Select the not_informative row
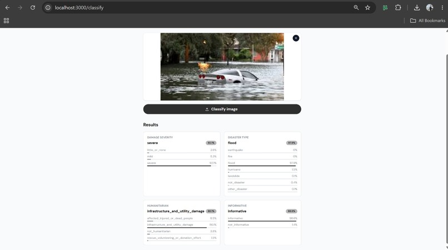The height and width of the screenshot is (250, 448). coord(262,226)
